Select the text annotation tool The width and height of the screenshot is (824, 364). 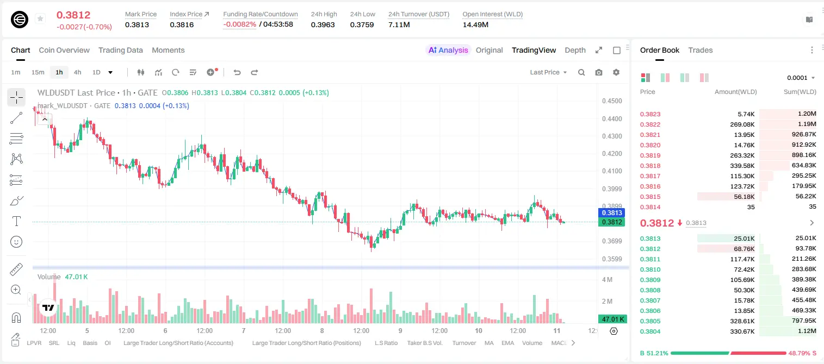[x=16, y=221]
